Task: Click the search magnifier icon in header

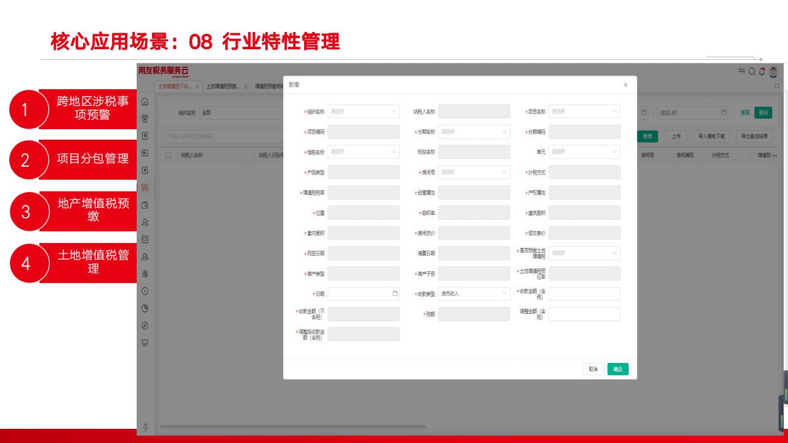Action: [x=752, y=71]
